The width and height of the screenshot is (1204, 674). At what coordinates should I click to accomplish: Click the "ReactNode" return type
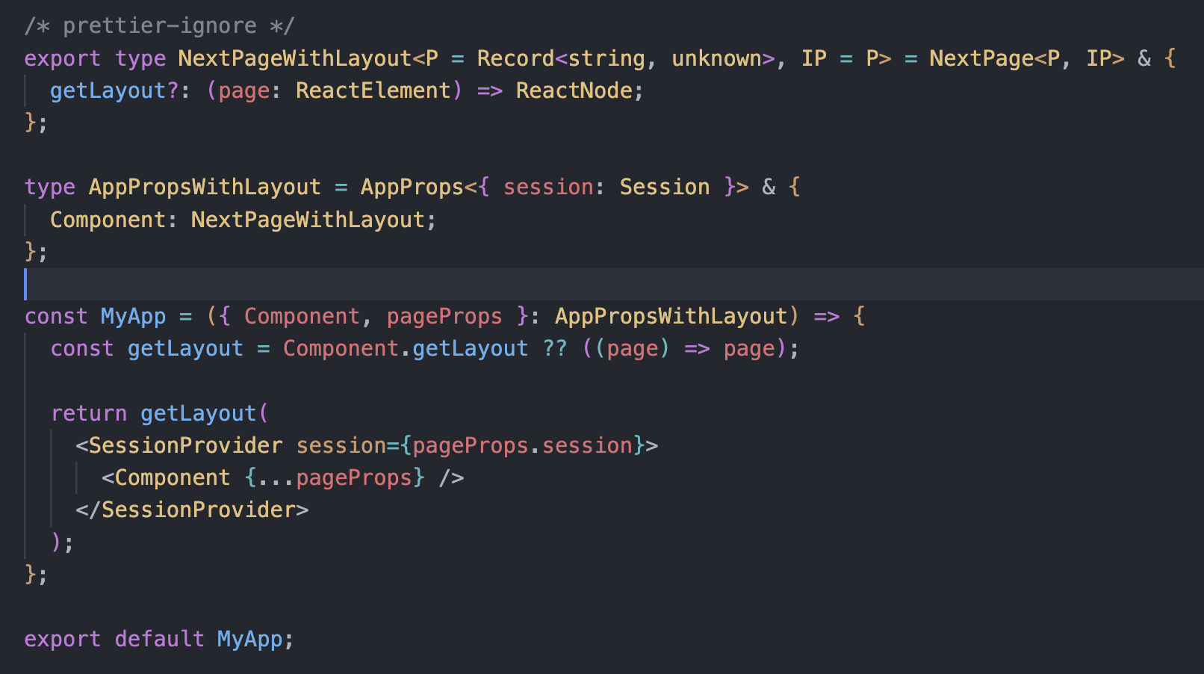click(574, 90)
